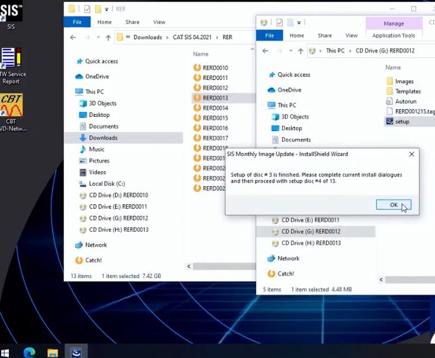Select RERD001215.tag file

point(414,111)
